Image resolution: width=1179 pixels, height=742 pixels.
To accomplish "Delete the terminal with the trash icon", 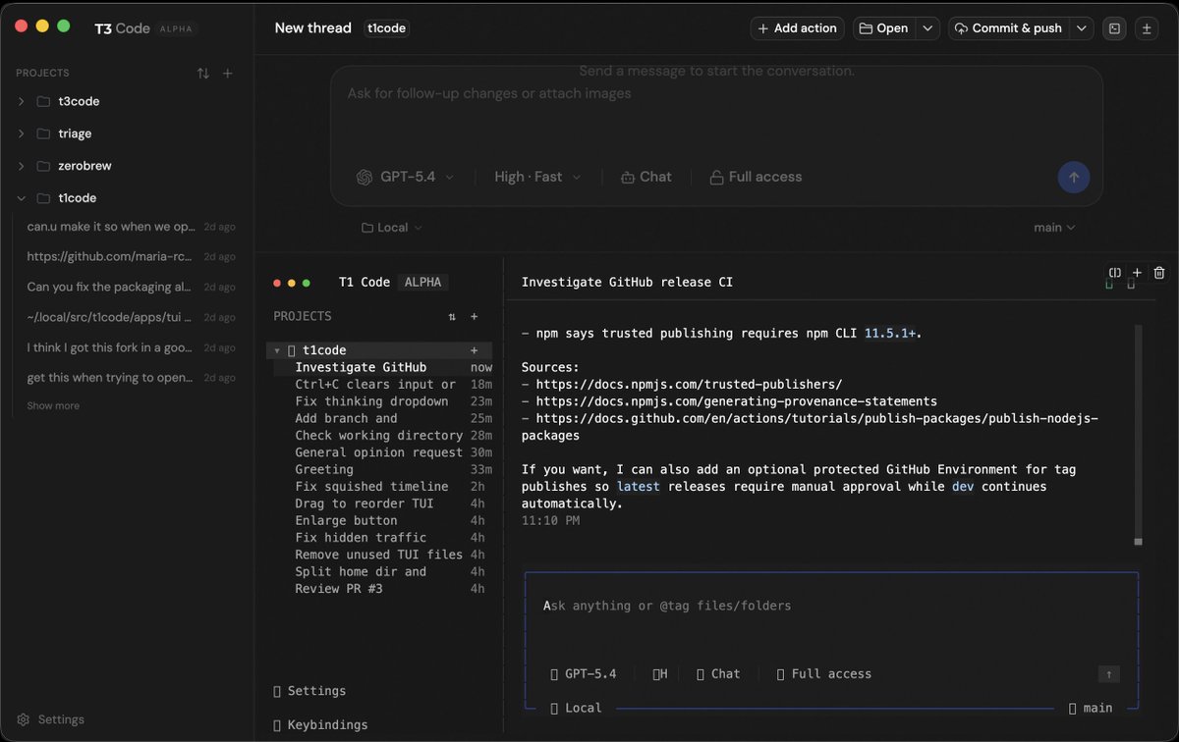I will coord(1159,273).
